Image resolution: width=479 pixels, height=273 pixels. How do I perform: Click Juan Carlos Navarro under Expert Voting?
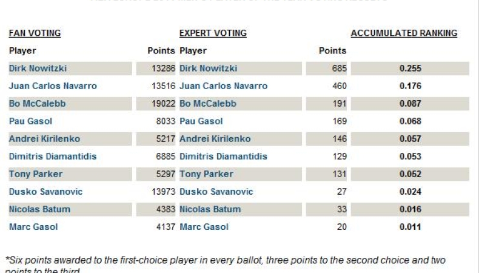coord(223,86)
